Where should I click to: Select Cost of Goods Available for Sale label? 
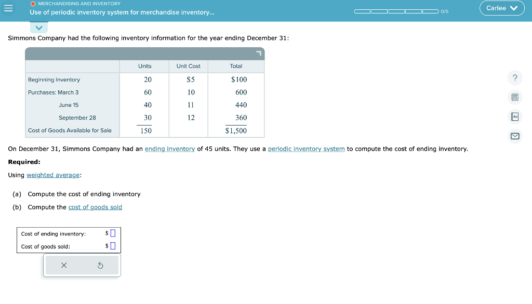coord(70,131)
